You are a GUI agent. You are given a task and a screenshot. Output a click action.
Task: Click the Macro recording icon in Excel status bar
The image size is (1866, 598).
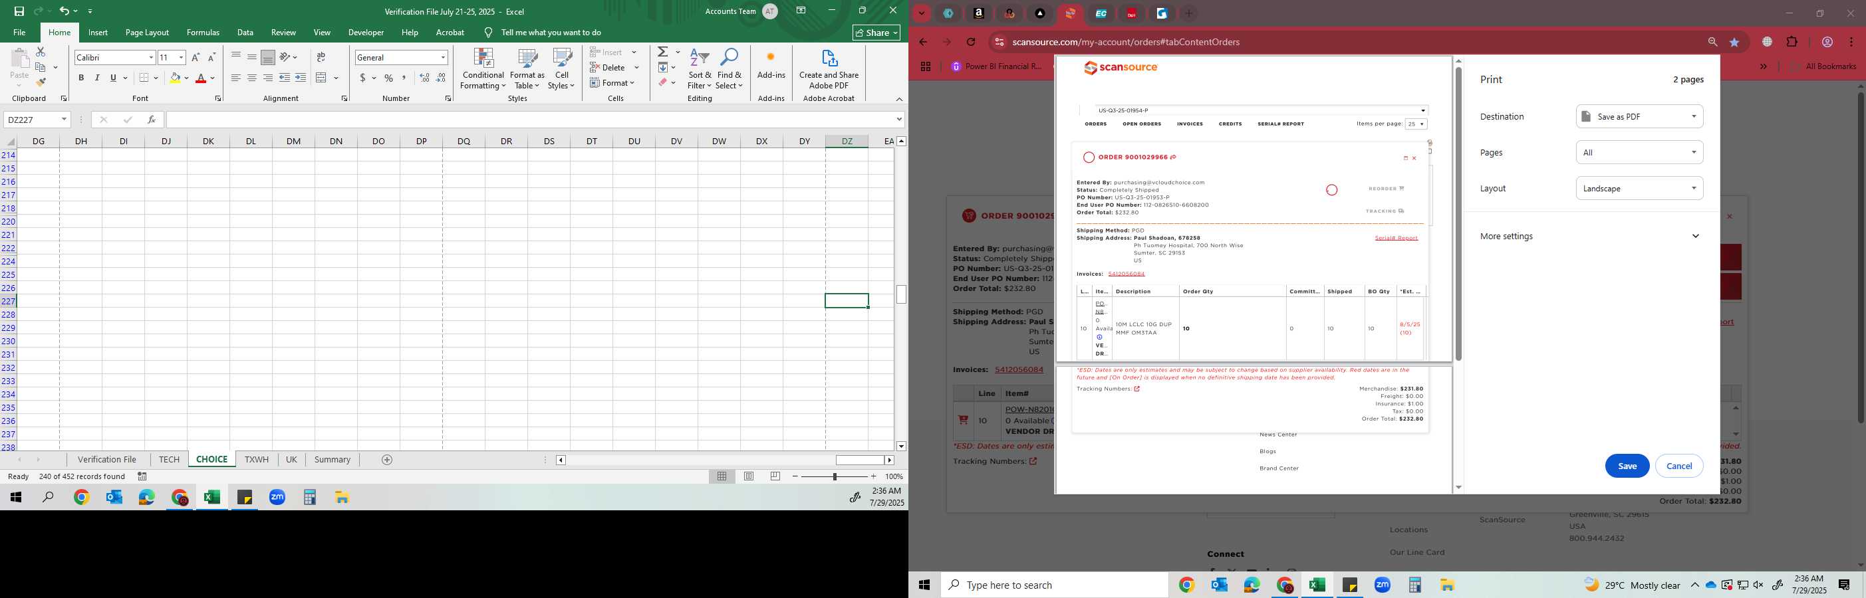143,476
